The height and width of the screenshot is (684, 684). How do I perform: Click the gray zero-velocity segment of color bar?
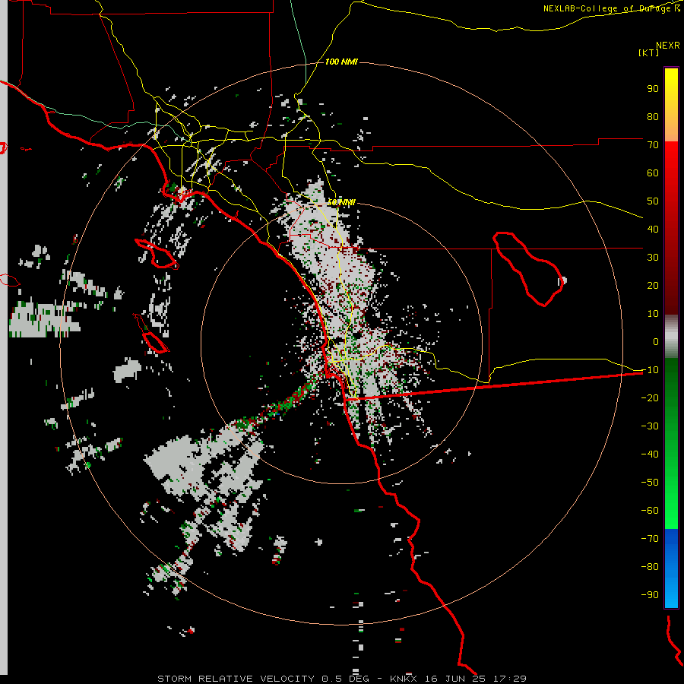coord(671,337)
